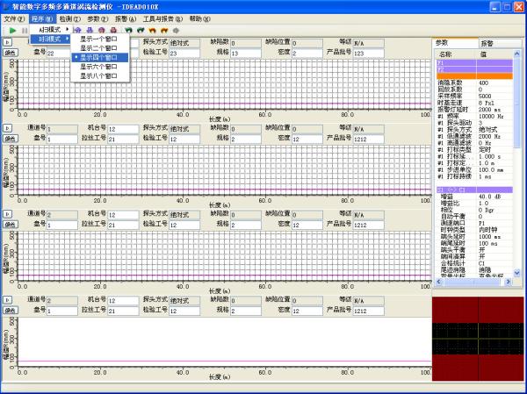
Task: Select the purple F2 row in parameter list
Action: click(x=474, y=69)
